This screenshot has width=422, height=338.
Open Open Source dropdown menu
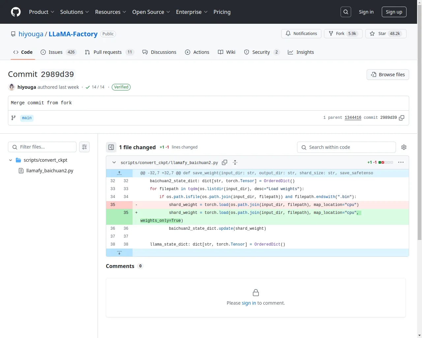click(x=151, y=12)
